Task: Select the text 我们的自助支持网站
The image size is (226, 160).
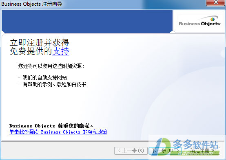Action: tap(45, 78)
